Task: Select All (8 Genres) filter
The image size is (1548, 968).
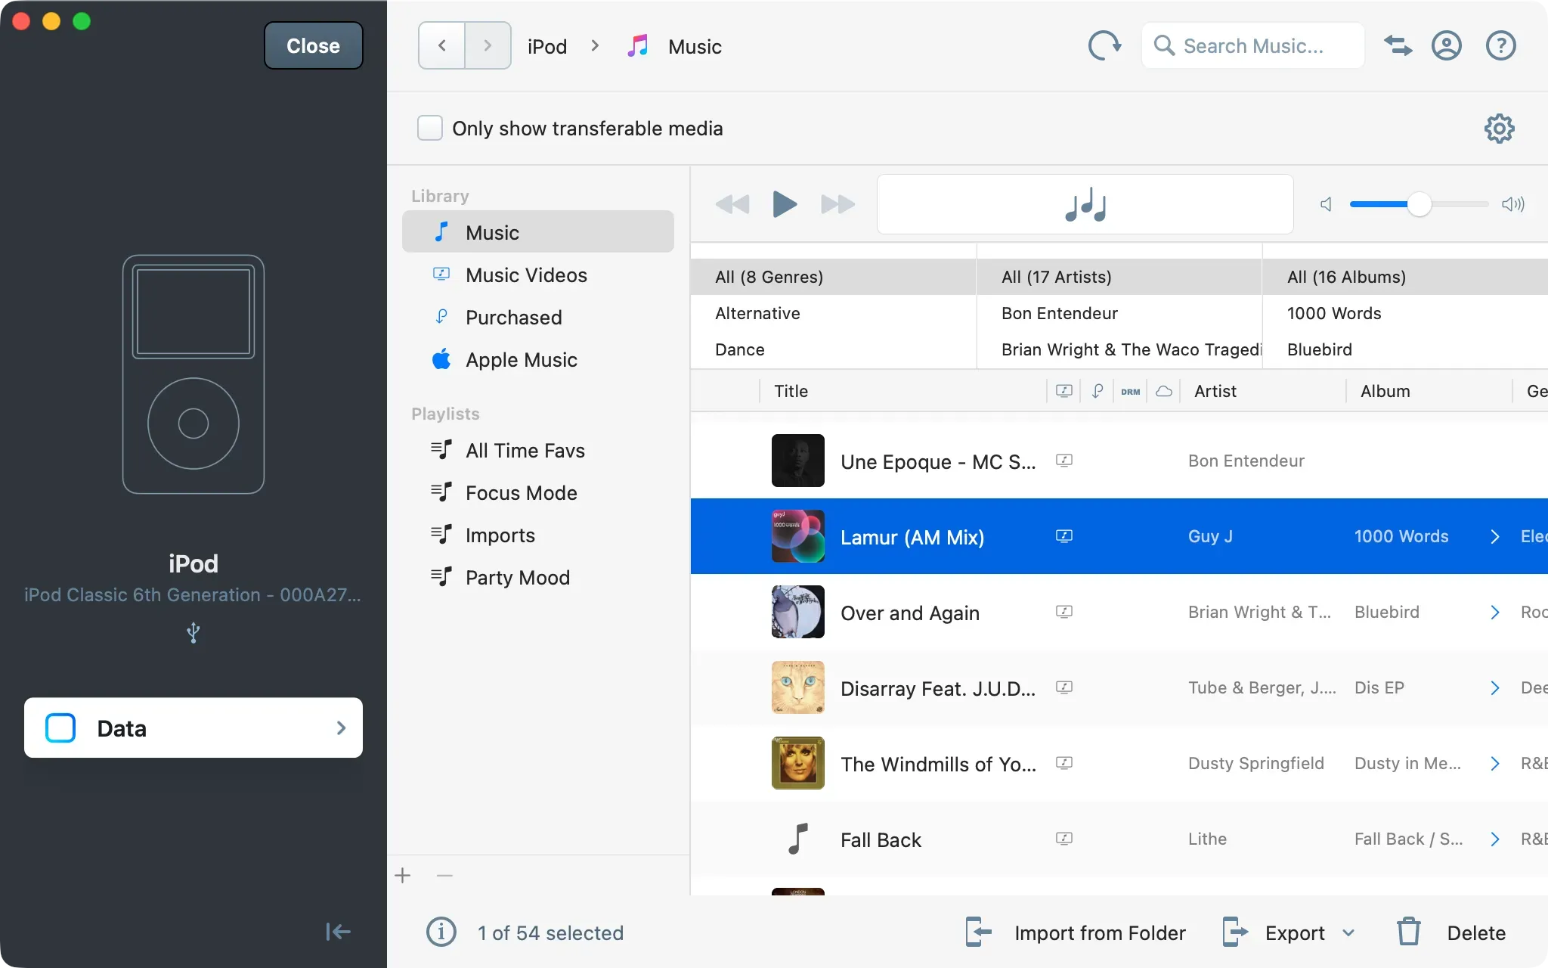Action: point(833,277)
